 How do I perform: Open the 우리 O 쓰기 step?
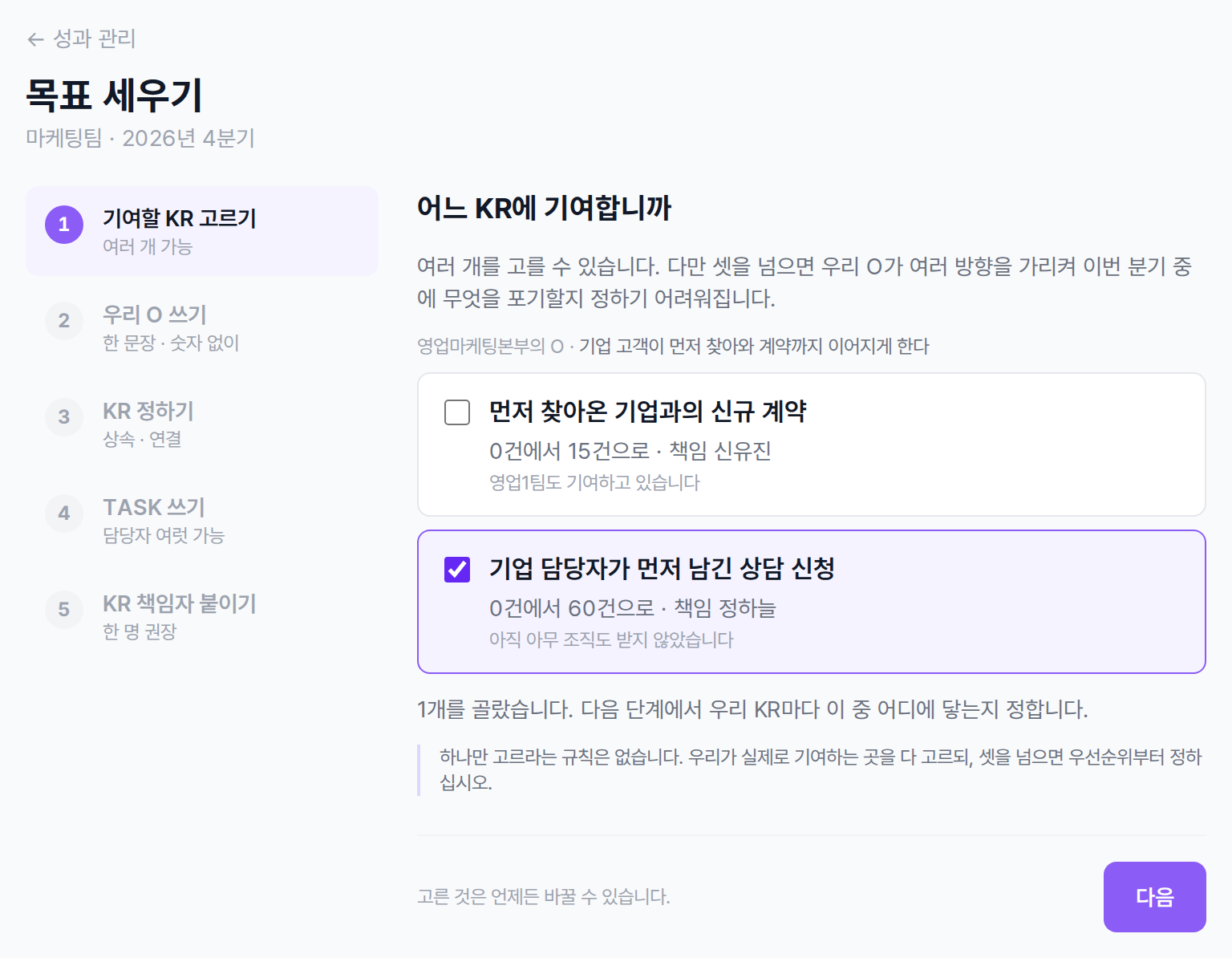(202, 327)
